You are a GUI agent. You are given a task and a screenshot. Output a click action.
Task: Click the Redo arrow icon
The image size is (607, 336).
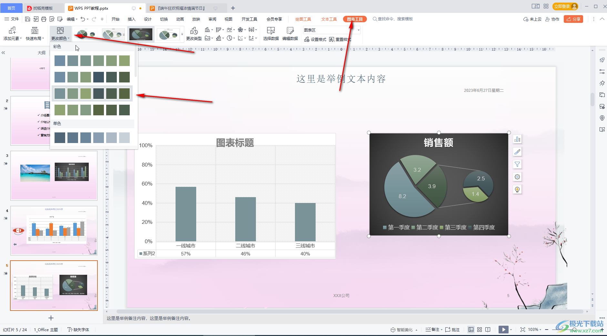(x=94, y=19)
